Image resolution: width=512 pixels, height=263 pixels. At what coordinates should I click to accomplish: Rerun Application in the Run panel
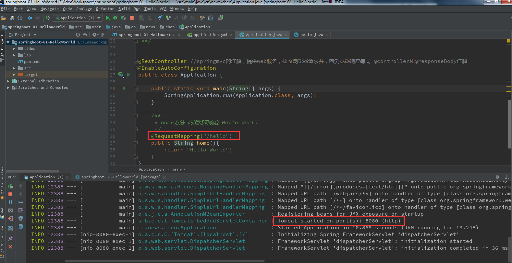click(10, 186)
